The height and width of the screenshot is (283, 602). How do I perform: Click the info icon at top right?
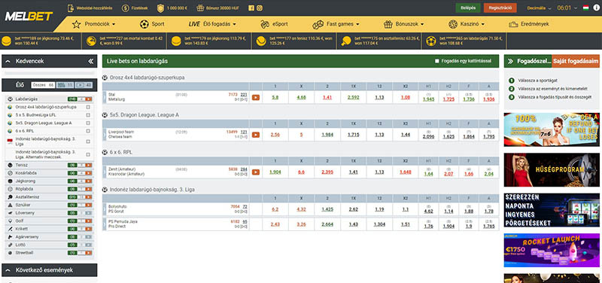595,8
